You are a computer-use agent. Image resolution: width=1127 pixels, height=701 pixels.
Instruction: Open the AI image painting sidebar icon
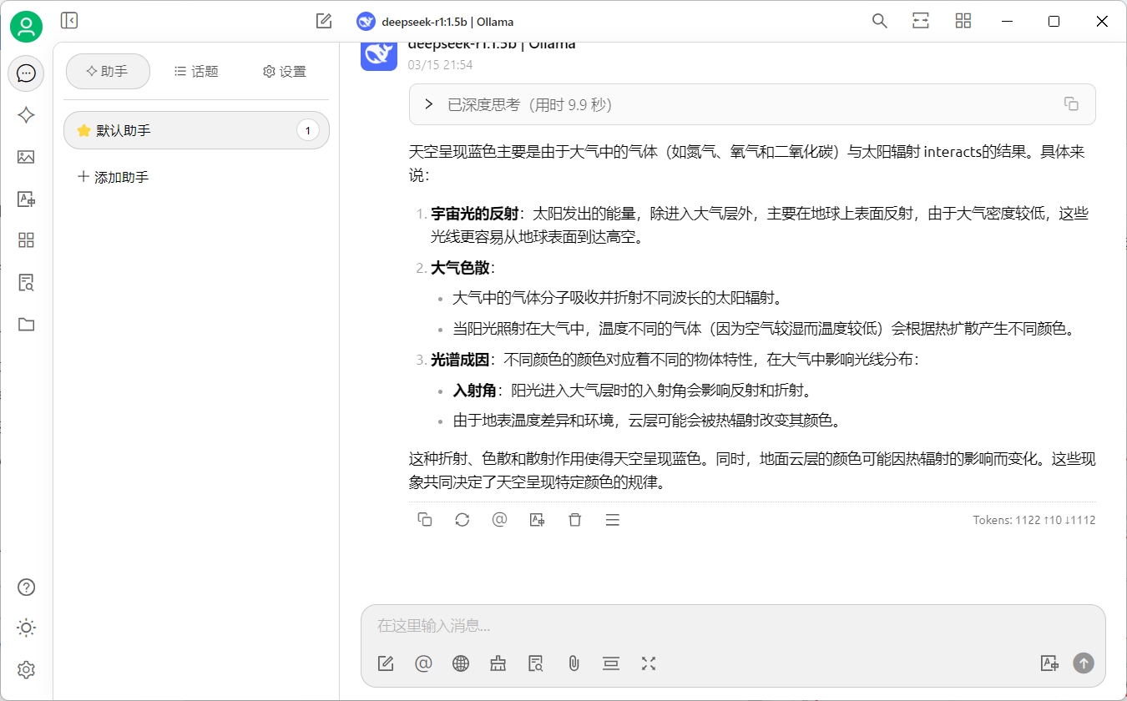coord(26,157)
